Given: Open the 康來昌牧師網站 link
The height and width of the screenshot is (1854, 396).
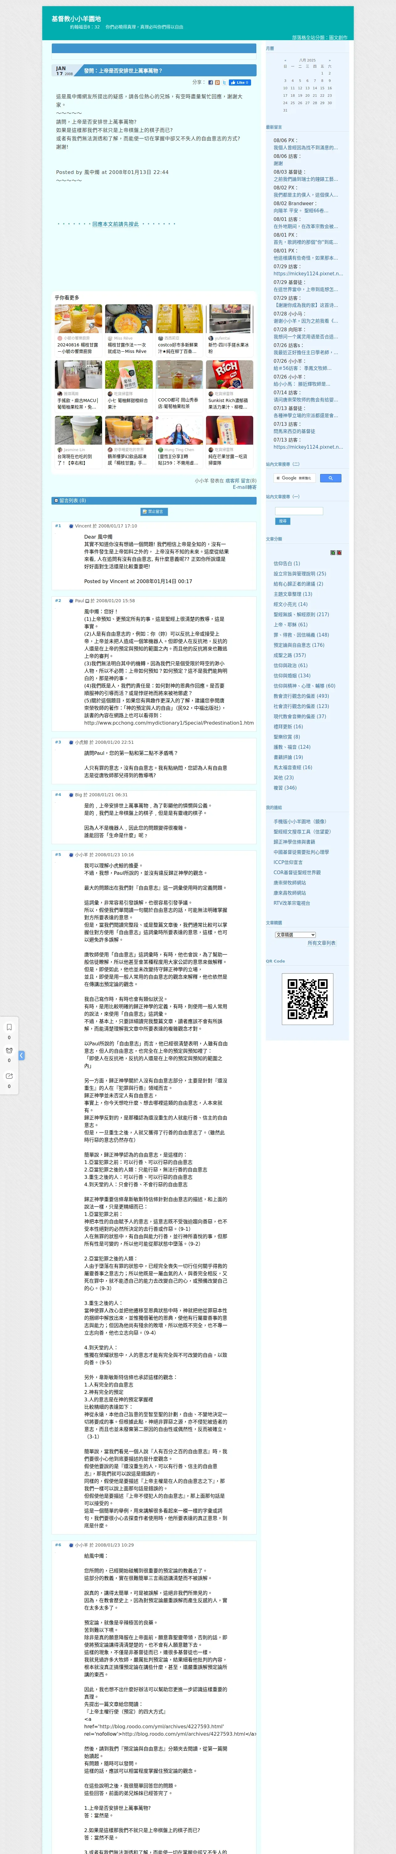Looking at the screenshot, I should point(290,893).
